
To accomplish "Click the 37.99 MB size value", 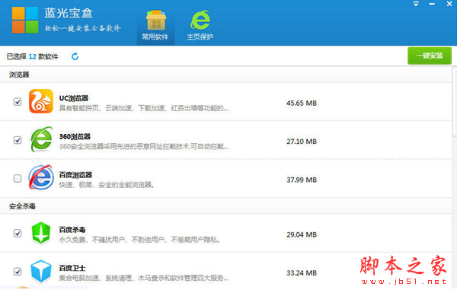I will (302, 180).
